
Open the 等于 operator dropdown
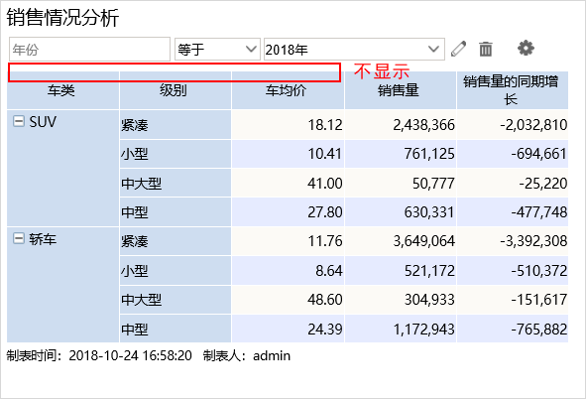point(217,49)
